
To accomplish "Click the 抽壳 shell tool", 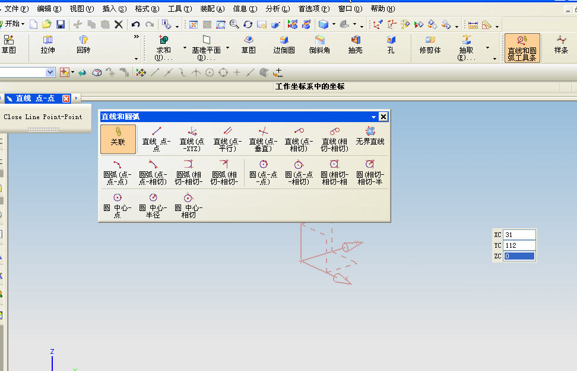I will (x=355, y=45).
